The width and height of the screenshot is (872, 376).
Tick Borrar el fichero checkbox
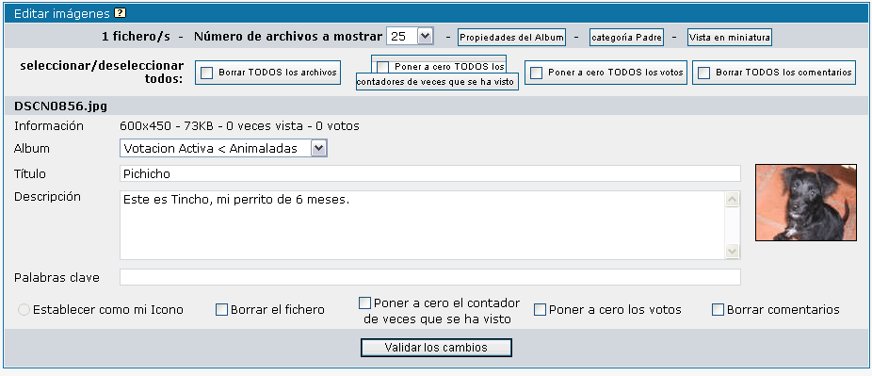[x=221, y=310]
